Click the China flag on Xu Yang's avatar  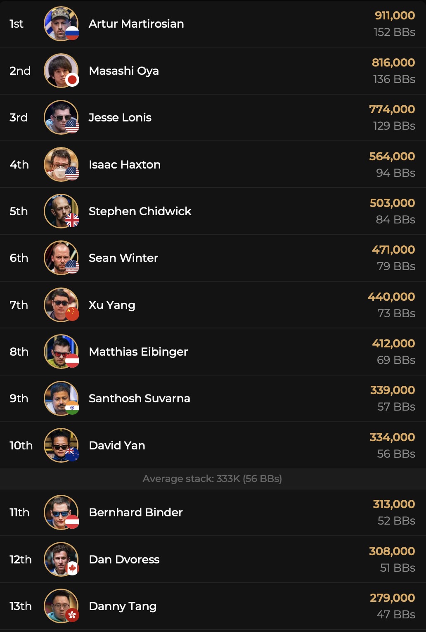[72, 314]
